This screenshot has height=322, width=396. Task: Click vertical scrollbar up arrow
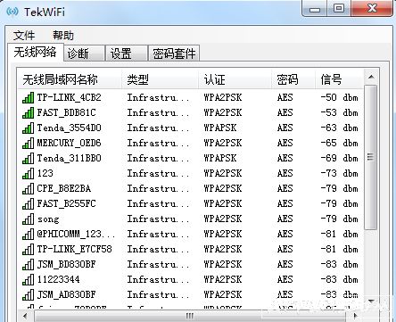tap(371, 77)
